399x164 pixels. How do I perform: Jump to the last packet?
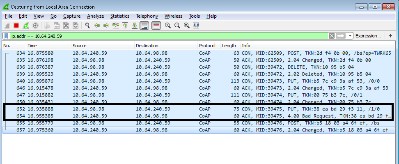(135, 25)
